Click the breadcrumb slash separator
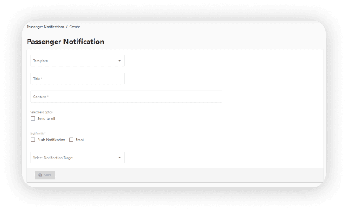Viewport: 348px width, 211px height. tap(66, 27)
